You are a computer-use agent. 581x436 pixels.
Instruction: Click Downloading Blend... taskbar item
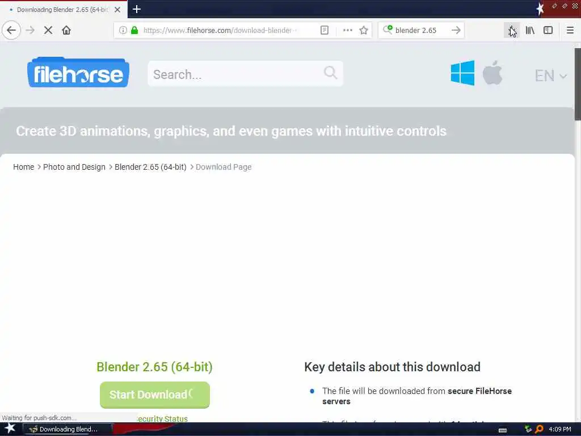[x=68, y=429]
